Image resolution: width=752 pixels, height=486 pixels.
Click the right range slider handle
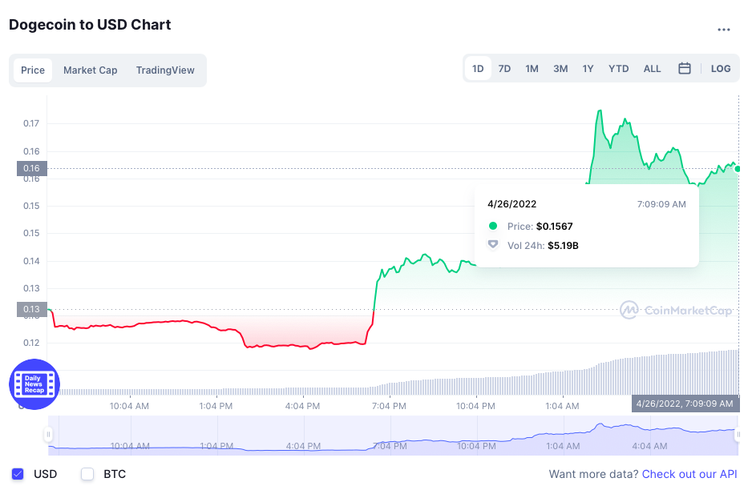point(738,435)
